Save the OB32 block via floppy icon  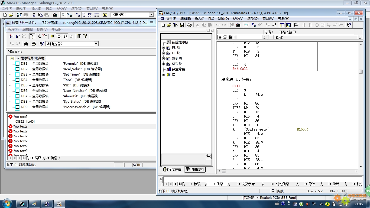point(182,25)
